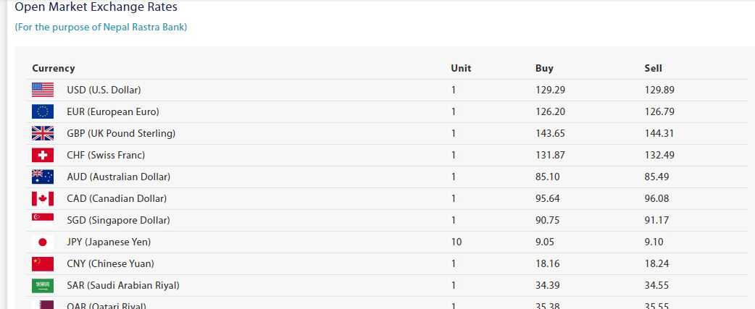Click the Currency column header
This screenshot has width=755, height=309.
coord(54,68)
